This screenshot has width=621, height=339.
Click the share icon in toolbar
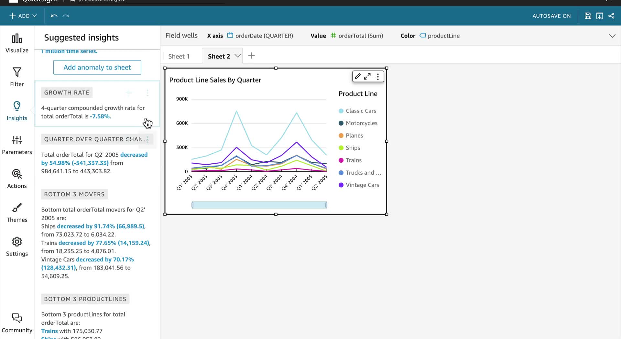coord(611,16)
